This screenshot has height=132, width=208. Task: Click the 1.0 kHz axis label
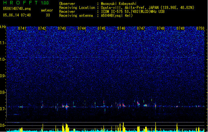[3, 59]
